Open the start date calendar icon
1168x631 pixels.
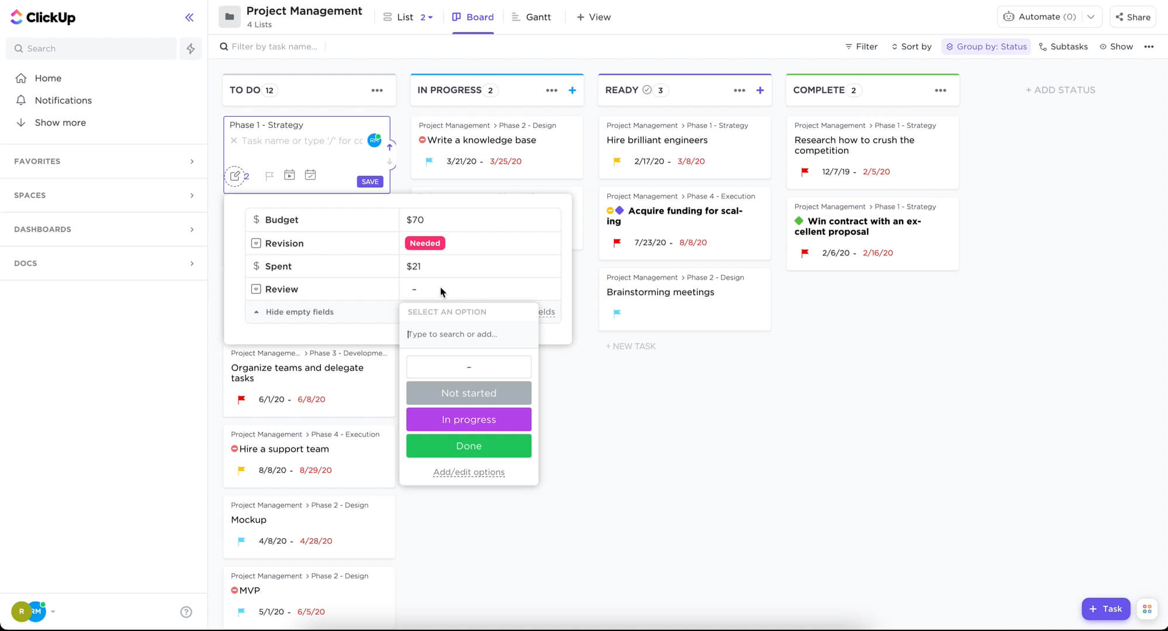pos(289,175)
